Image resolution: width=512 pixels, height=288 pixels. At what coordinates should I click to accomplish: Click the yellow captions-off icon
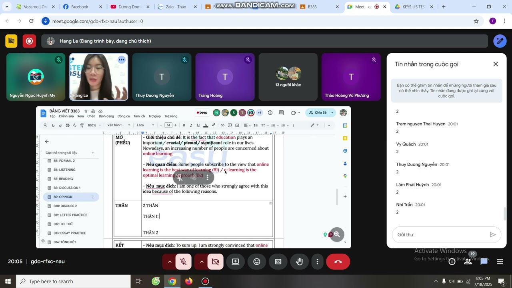pos(11,41)
